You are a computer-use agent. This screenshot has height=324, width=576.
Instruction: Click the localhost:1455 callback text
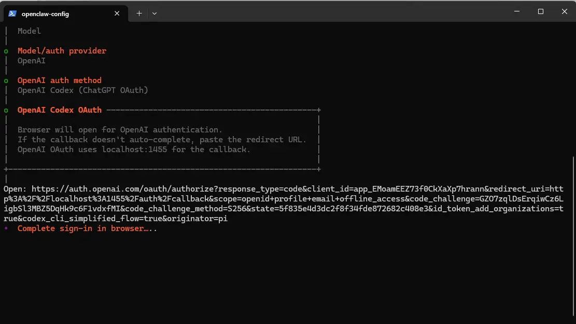point(134,149)
